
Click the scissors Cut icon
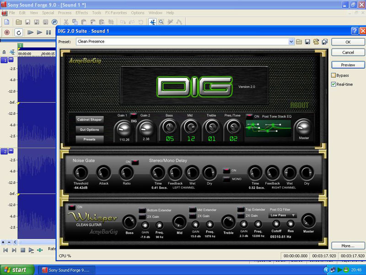(x=66, y=22)
